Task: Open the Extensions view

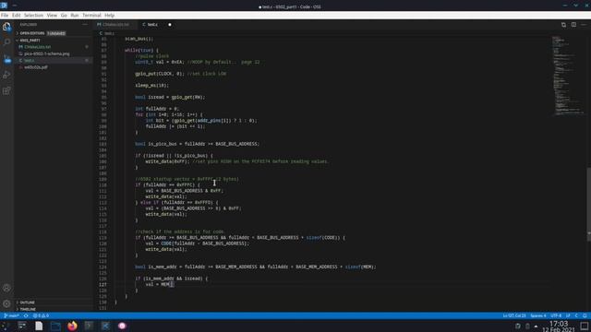Action: [6, 90]
